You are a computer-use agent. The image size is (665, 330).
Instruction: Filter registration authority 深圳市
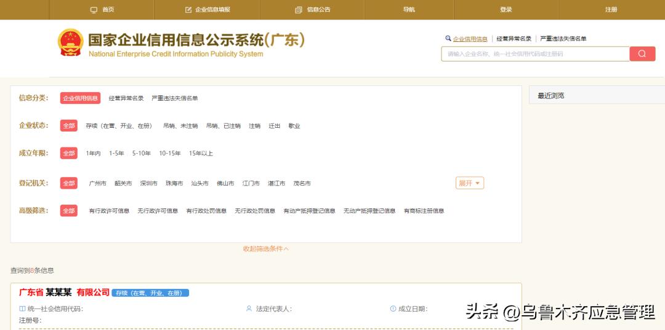(x=149, y=184)
